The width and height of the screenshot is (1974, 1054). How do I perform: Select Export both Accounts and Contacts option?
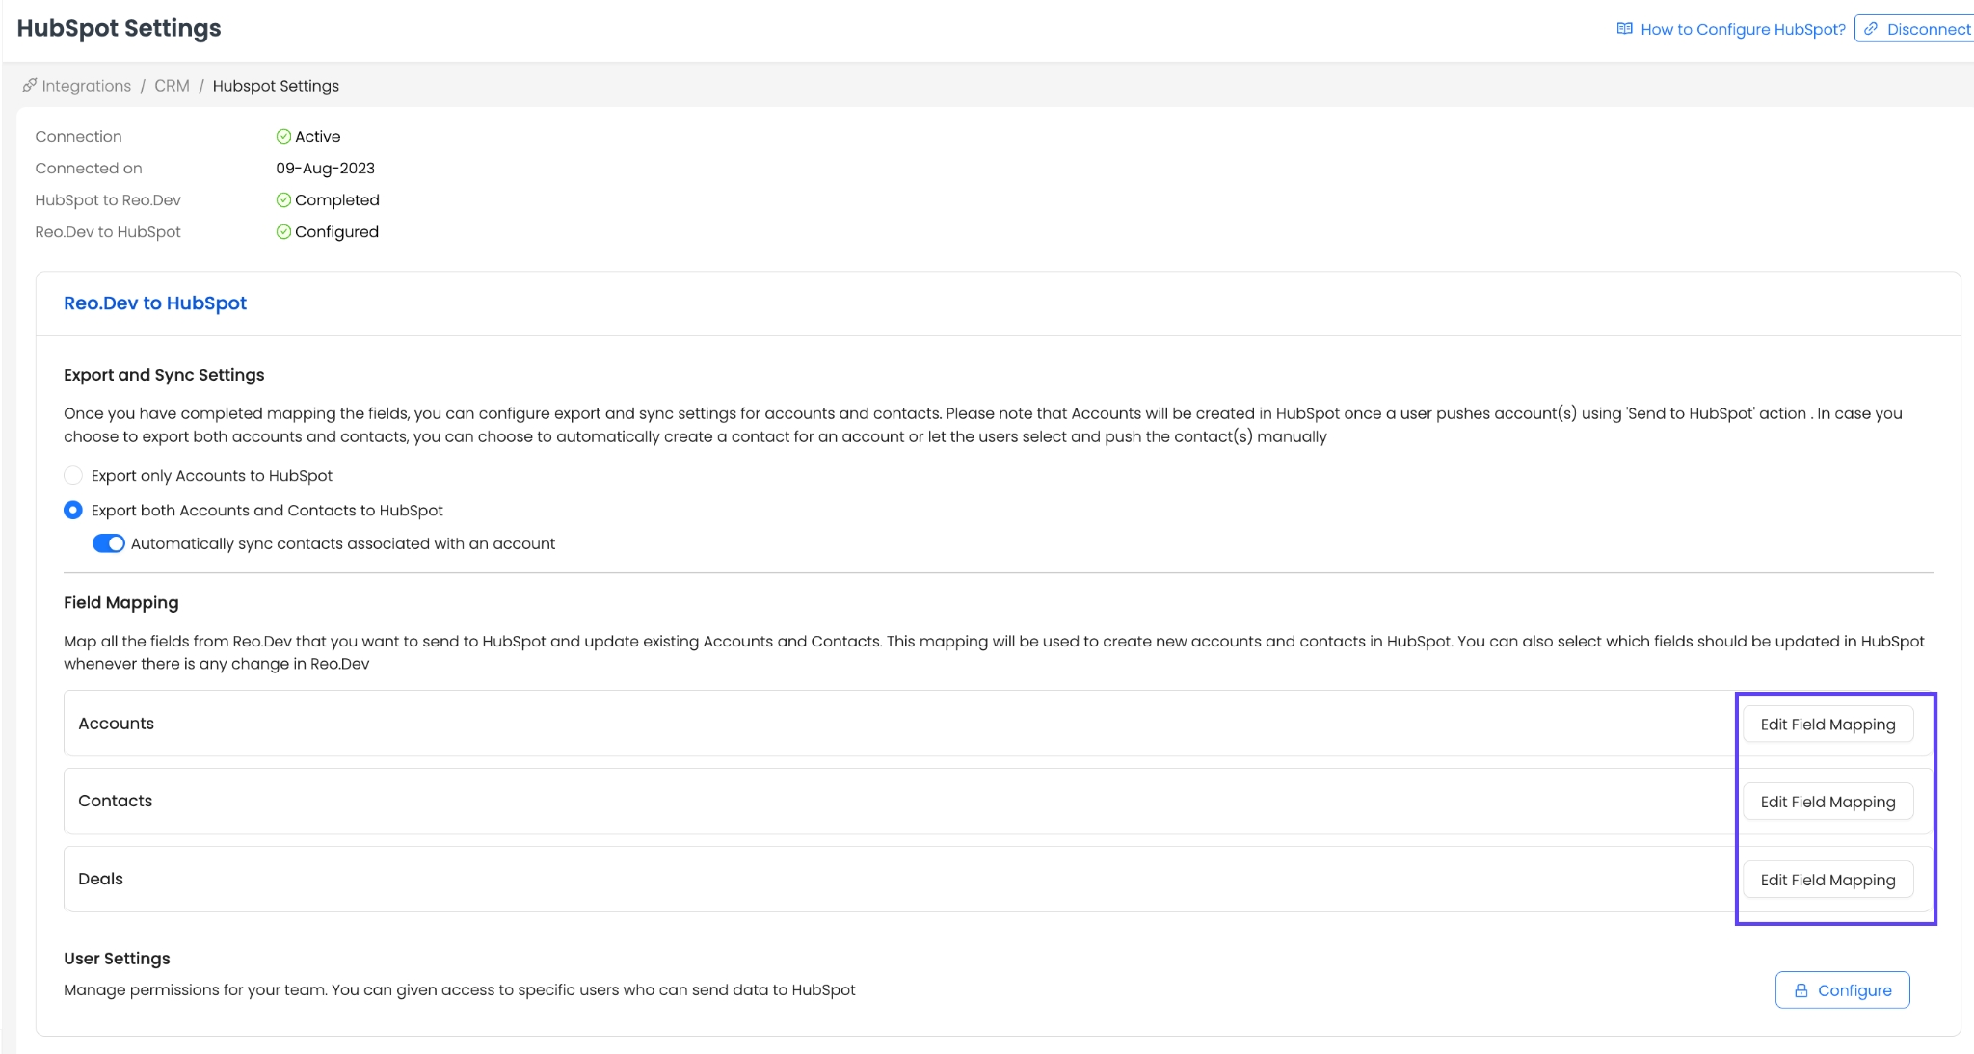[x=73, y=510]
